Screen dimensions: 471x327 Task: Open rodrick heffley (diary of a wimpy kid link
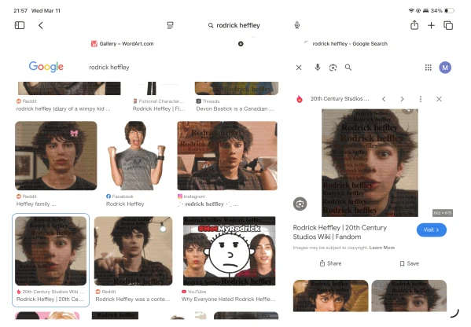pos(64,108)
